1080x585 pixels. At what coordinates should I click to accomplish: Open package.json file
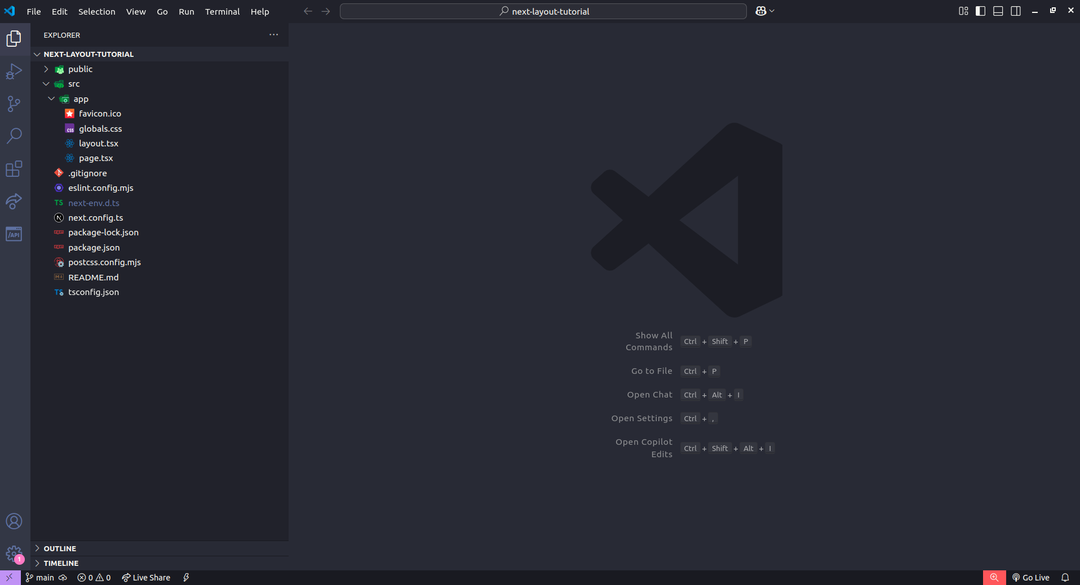(x=160, y=248)
